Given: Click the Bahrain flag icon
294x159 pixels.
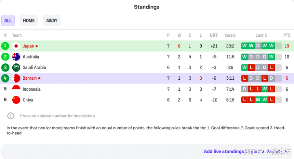Looking at the screenshot, I should [x=16, y=78].
